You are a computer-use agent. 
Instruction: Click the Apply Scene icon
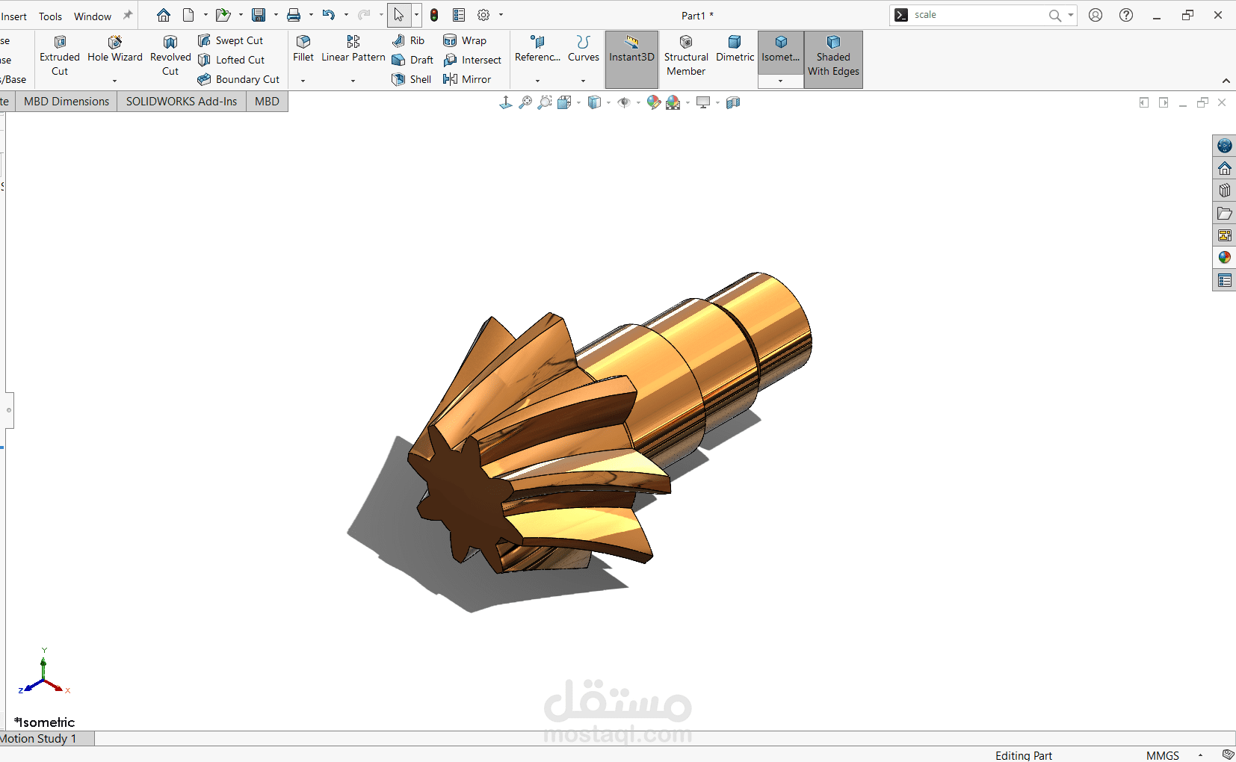(x=673, y=102)
